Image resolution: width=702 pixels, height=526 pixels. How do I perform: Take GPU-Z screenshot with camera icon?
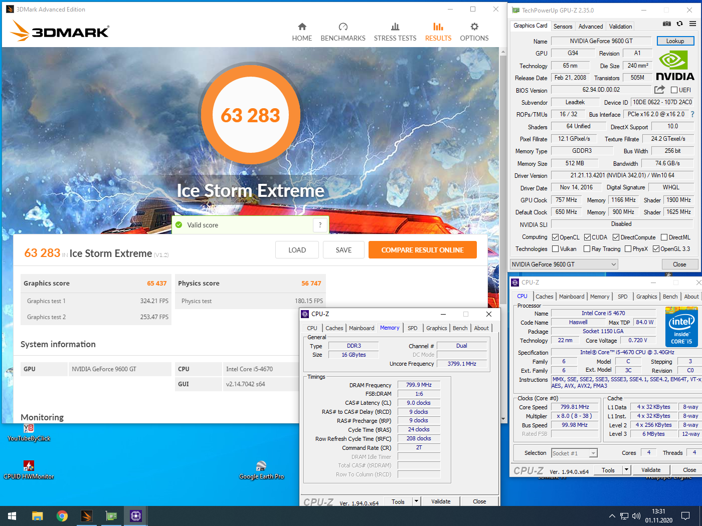pyautogui.click(x=666, y=24)
